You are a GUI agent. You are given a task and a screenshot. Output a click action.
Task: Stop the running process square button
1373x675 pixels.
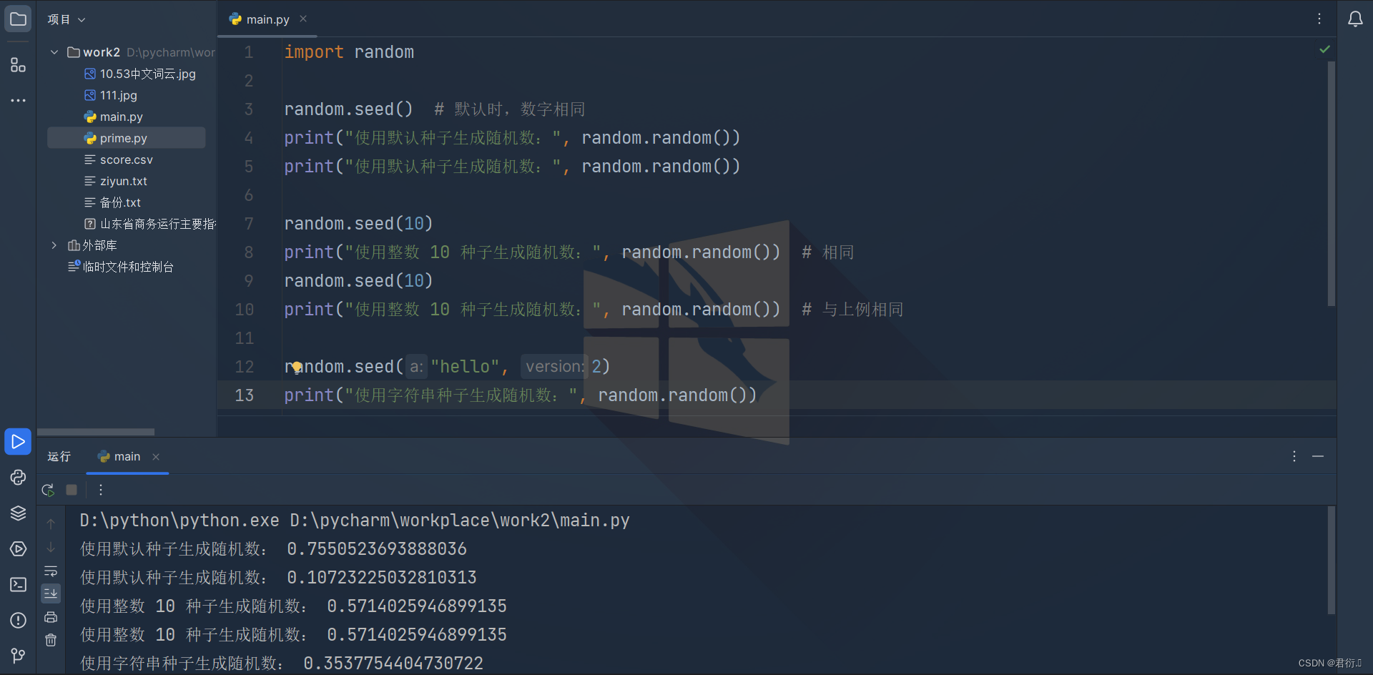(x=72, y=490)
